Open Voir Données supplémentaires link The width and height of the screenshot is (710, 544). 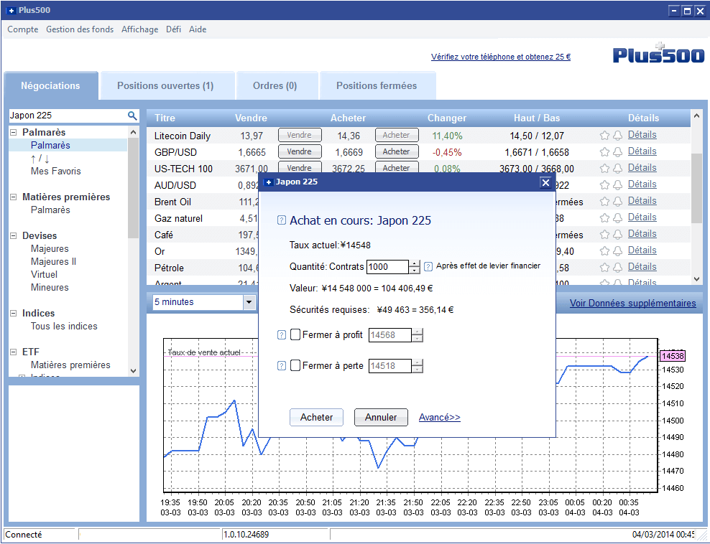[633, 304]
